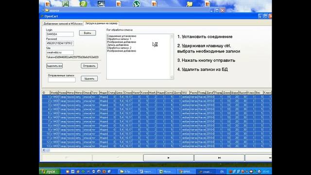Focus the Site input field
This screenshot has height=175, width=311.
click(x=60, y=52)
